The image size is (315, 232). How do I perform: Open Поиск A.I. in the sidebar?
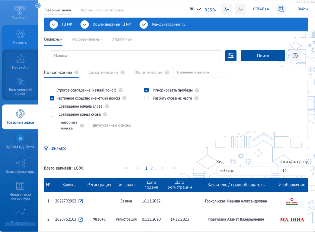coord(20,62)
